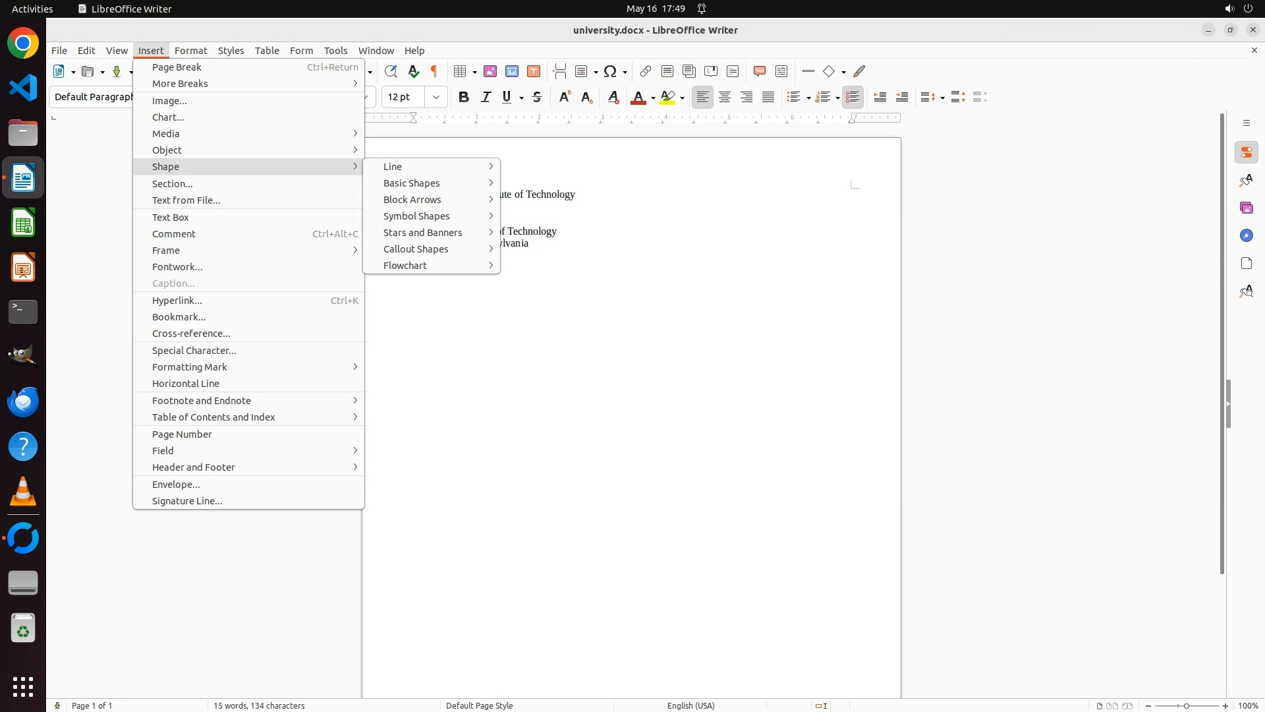
Task: Toggle formatting marks pilcrow button
Action: pos(434,71)
